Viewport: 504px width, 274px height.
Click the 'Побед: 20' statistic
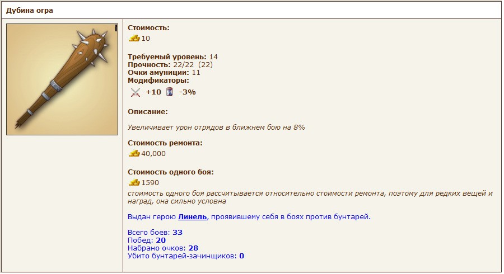(x=147, y=240)
